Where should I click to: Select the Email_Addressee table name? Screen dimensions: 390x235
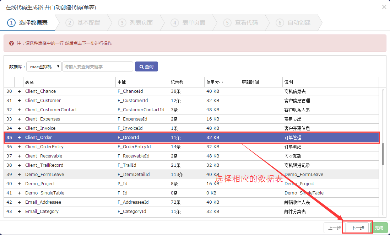coord(43,202)
